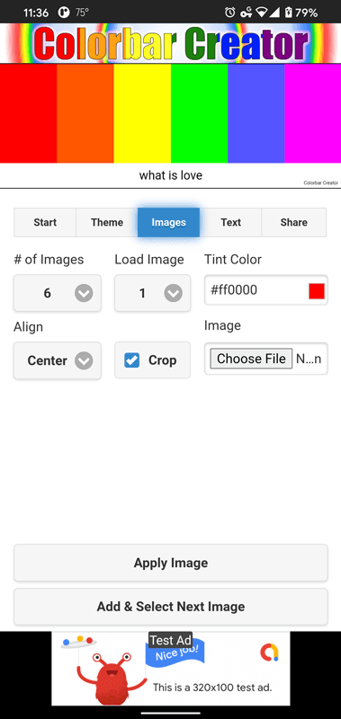Select the yellow bar in preview
This screenshot has height=719, width=341.
(142, 113)
